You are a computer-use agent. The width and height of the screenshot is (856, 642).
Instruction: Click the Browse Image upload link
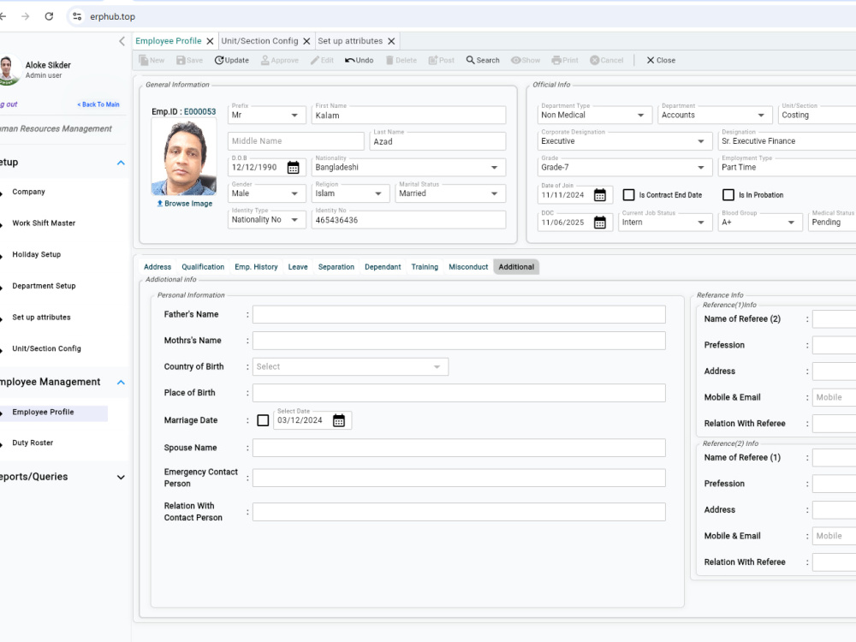[185, 203]
